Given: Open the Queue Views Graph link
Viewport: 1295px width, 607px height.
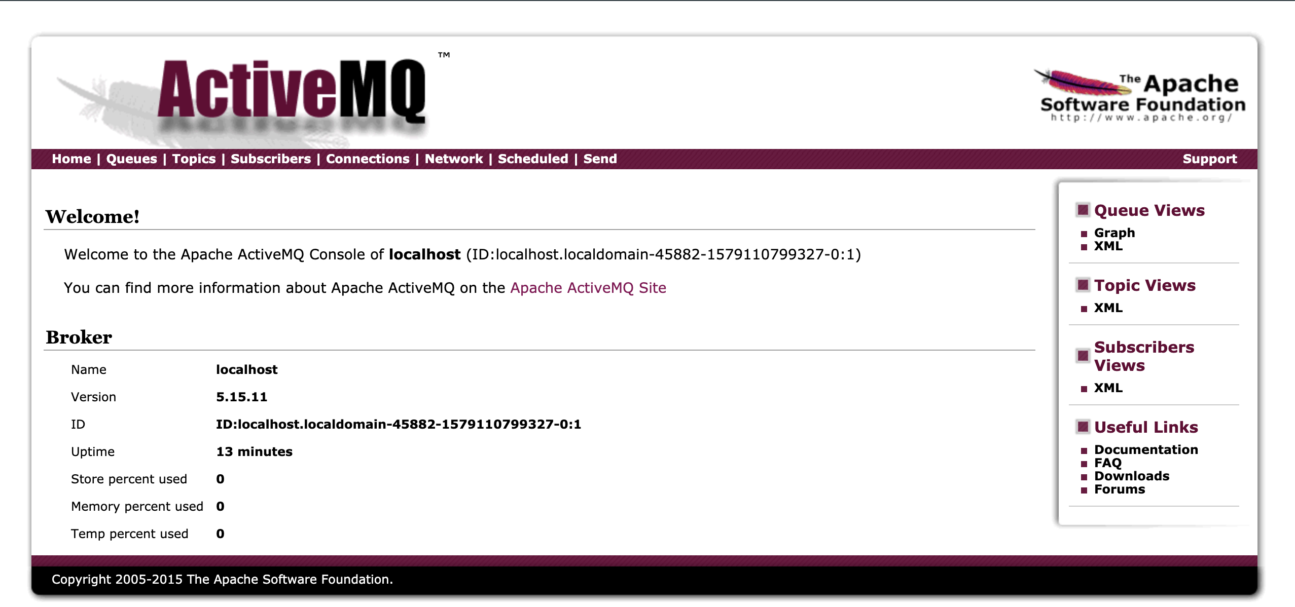Looking at the screenshot, I should (1114, 233).
